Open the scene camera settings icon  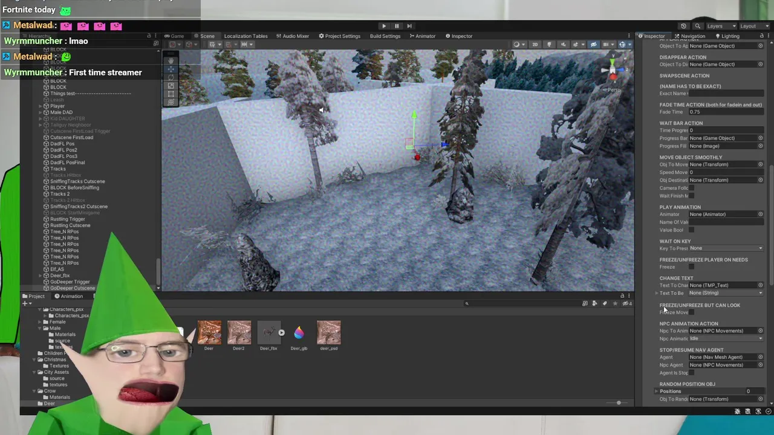click(x=607, y=45)
